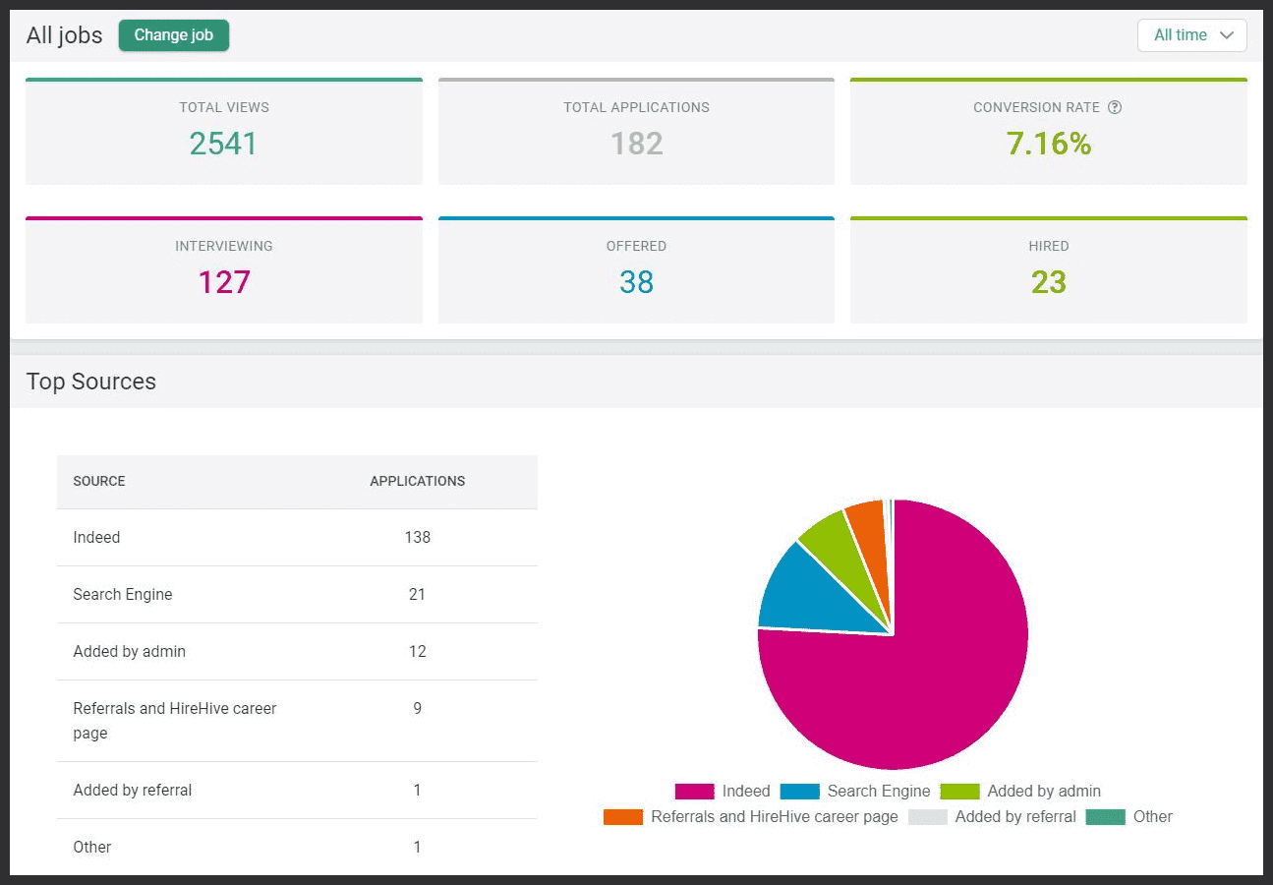
Task: Toggle Added by referral legend swatch
Action: click(927, 817)
